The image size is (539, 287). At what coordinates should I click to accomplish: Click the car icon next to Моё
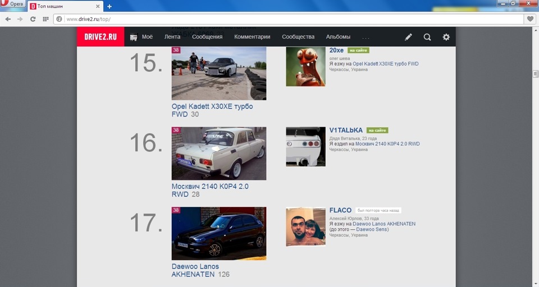134,37
